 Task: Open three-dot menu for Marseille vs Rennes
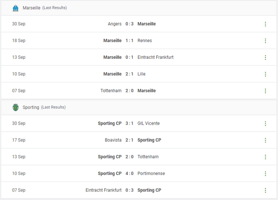point(265,41)
